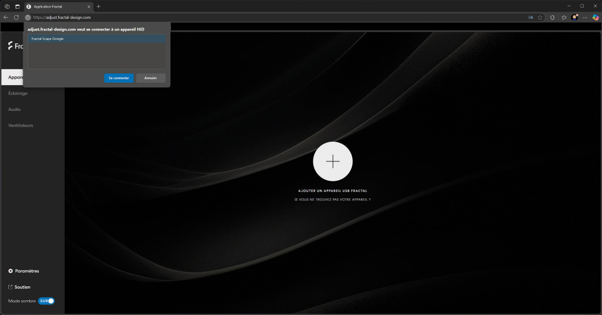Select the Audio sidebar item
This screenshot has width=602, height=315.
pos(14,109)
